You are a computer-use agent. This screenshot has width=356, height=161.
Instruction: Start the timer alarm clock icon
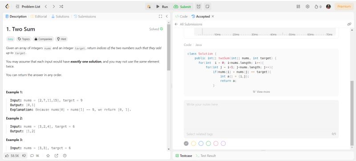pos(198,7)
